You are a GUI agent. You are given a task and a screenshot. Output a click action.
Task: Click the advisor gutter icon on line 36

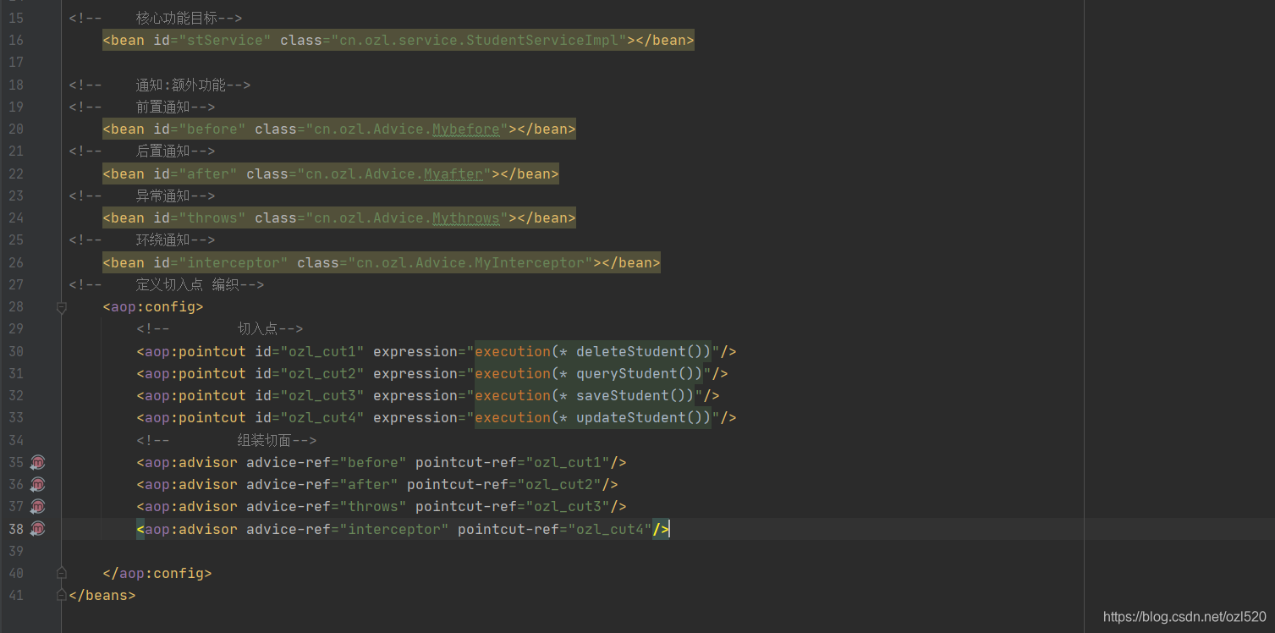37,484
